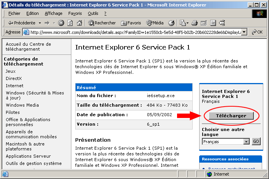Click the status bar page icon
The height and width of the screenshot is (179, 269).
5,174
